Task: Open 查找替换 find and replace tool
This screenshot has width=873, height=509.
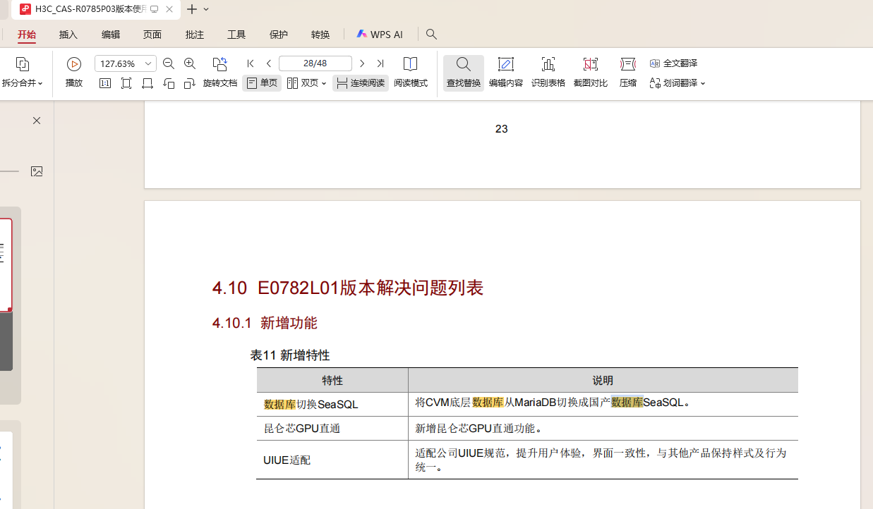Action: click(463, 73)
